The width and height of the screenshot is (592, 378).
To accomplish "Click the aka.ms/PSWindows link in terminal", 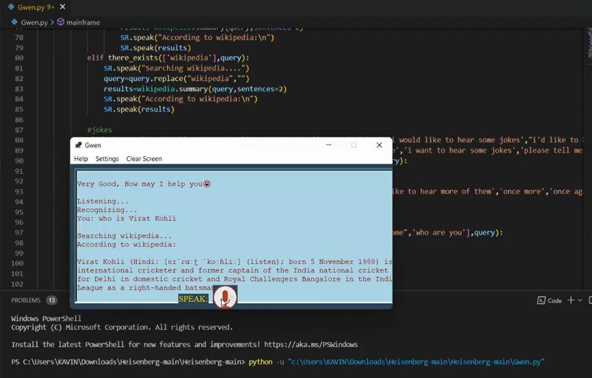I will pos(311,344).
